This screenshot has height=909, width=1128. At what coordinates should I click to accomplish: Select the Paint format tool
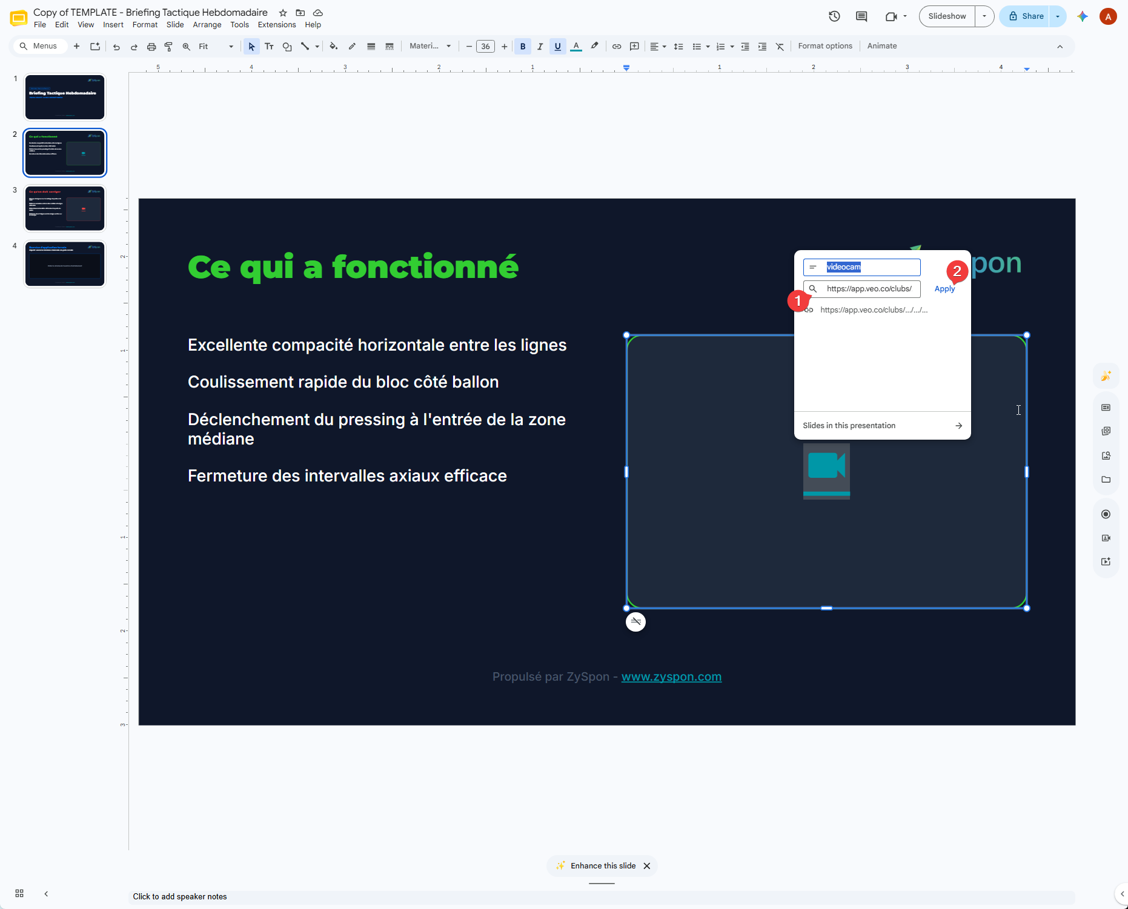click(x=168, y=47)
